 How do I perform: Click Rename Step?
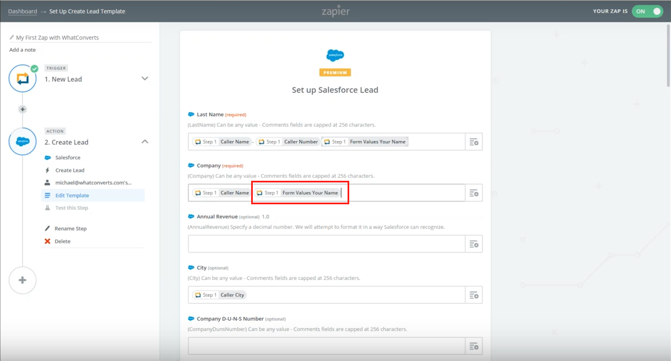[x=71, y=228]
